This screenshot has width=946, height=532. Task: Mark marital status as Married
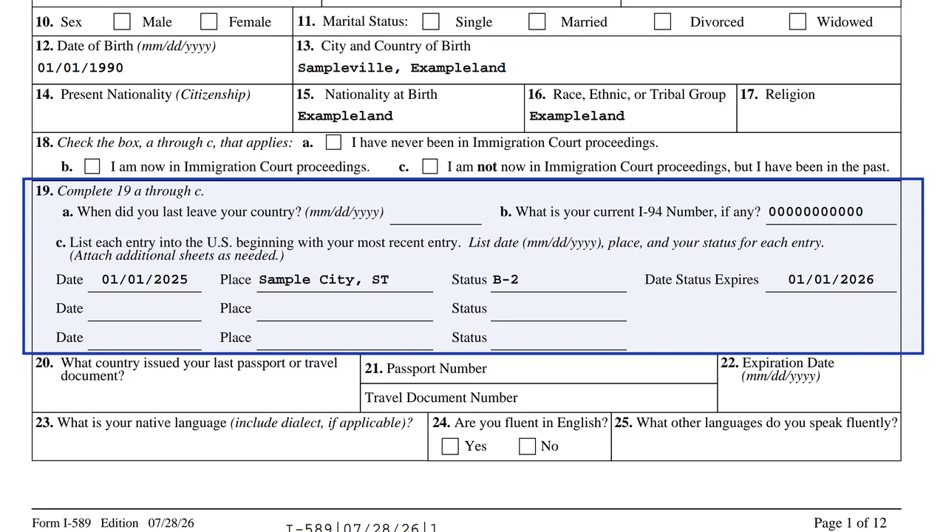pyautogui.click(x=537, y=21)
